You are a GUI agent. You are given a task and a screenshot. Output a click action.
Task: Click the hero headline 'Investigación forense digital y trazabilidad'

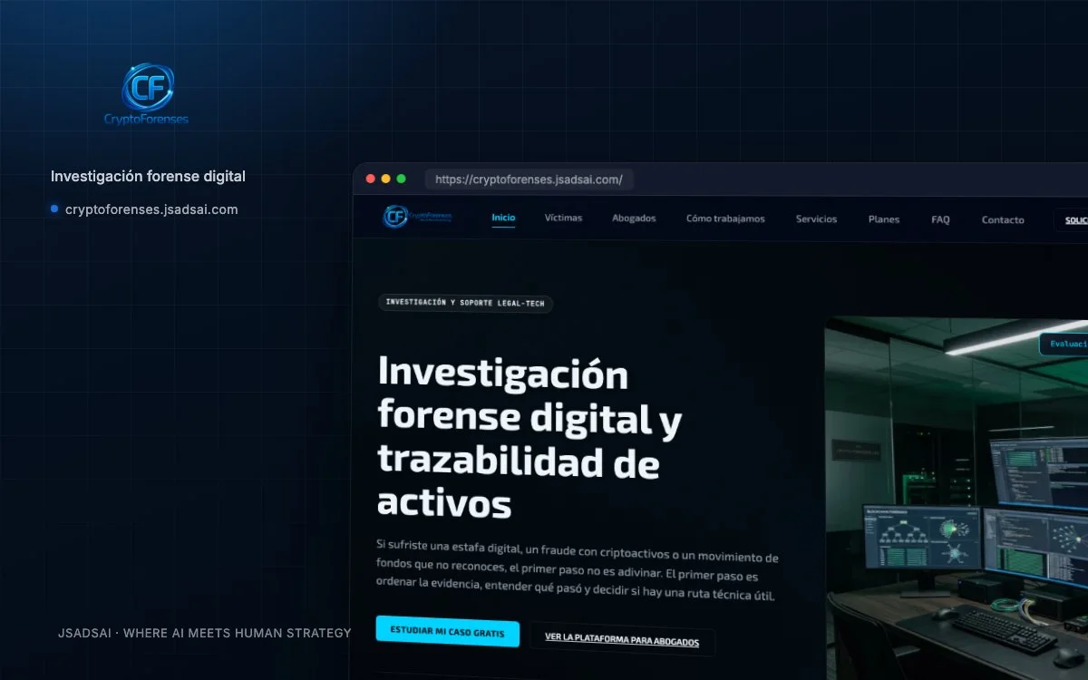530,436
